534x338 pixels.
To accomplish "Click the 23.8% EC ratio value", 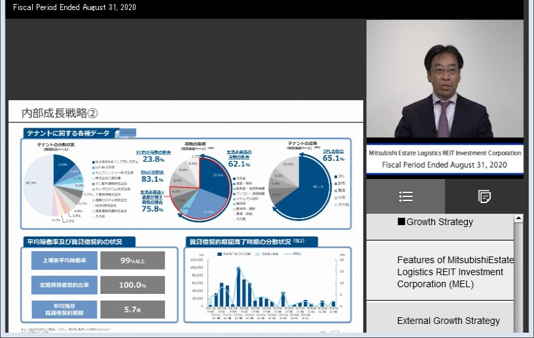I will pos(154,159).
